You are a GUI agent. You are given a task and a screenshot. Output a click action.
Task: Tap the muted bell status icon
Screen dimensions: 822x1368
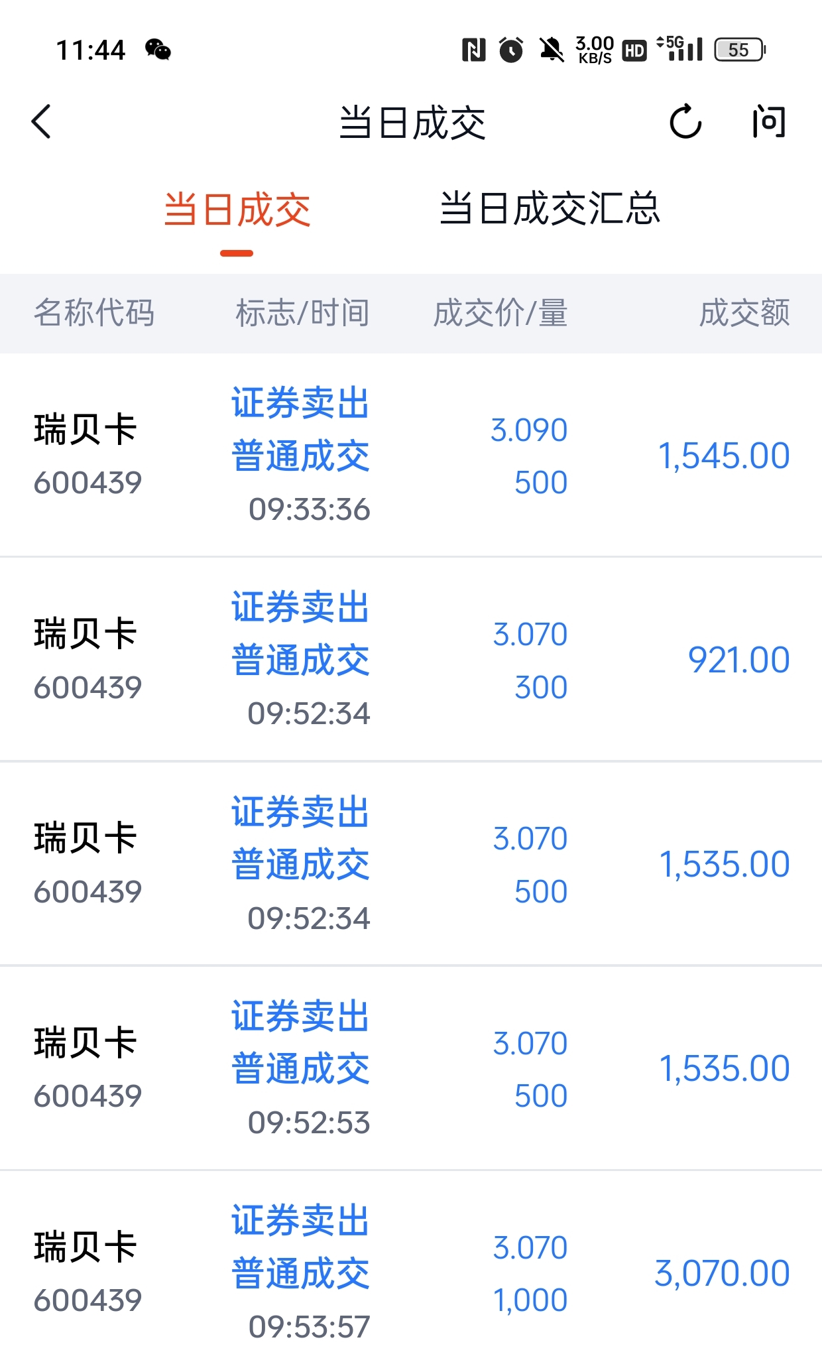[551, 50]
